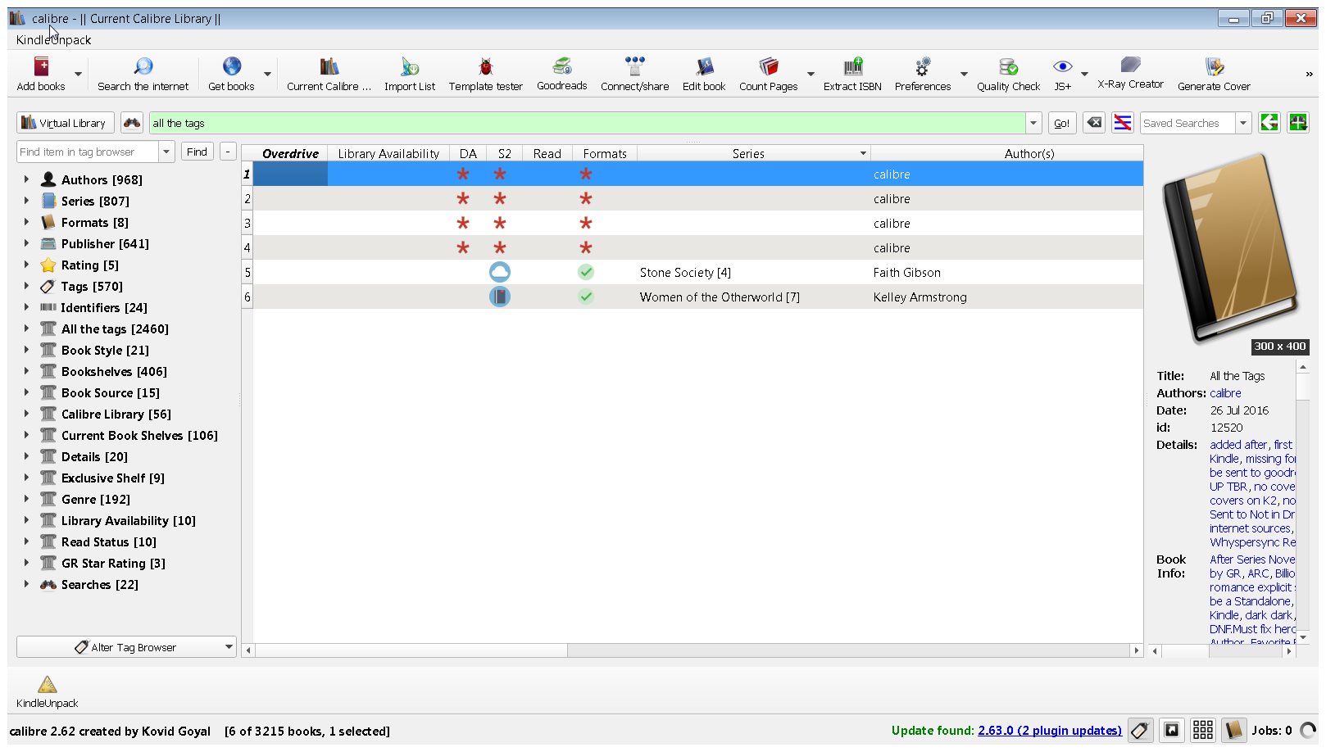Expand the Genre [192] category
1326x752 pixels.
click(26, 499)
